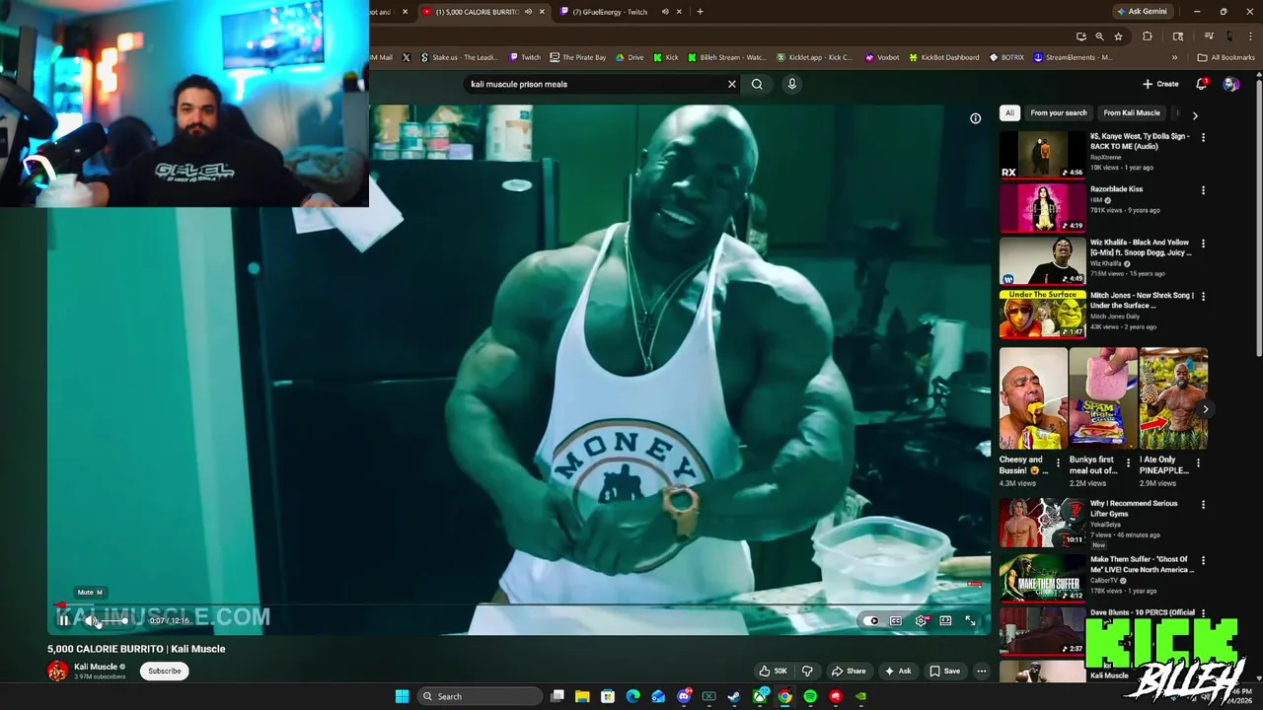1263x710 pixels.
Task: Enter fullscreen with the player icon
Action: point(970,620)
